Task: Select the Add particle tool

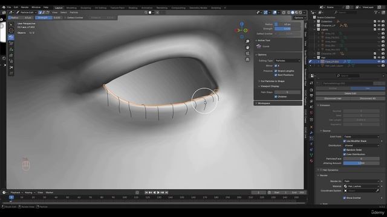Action: coord(11,49)
